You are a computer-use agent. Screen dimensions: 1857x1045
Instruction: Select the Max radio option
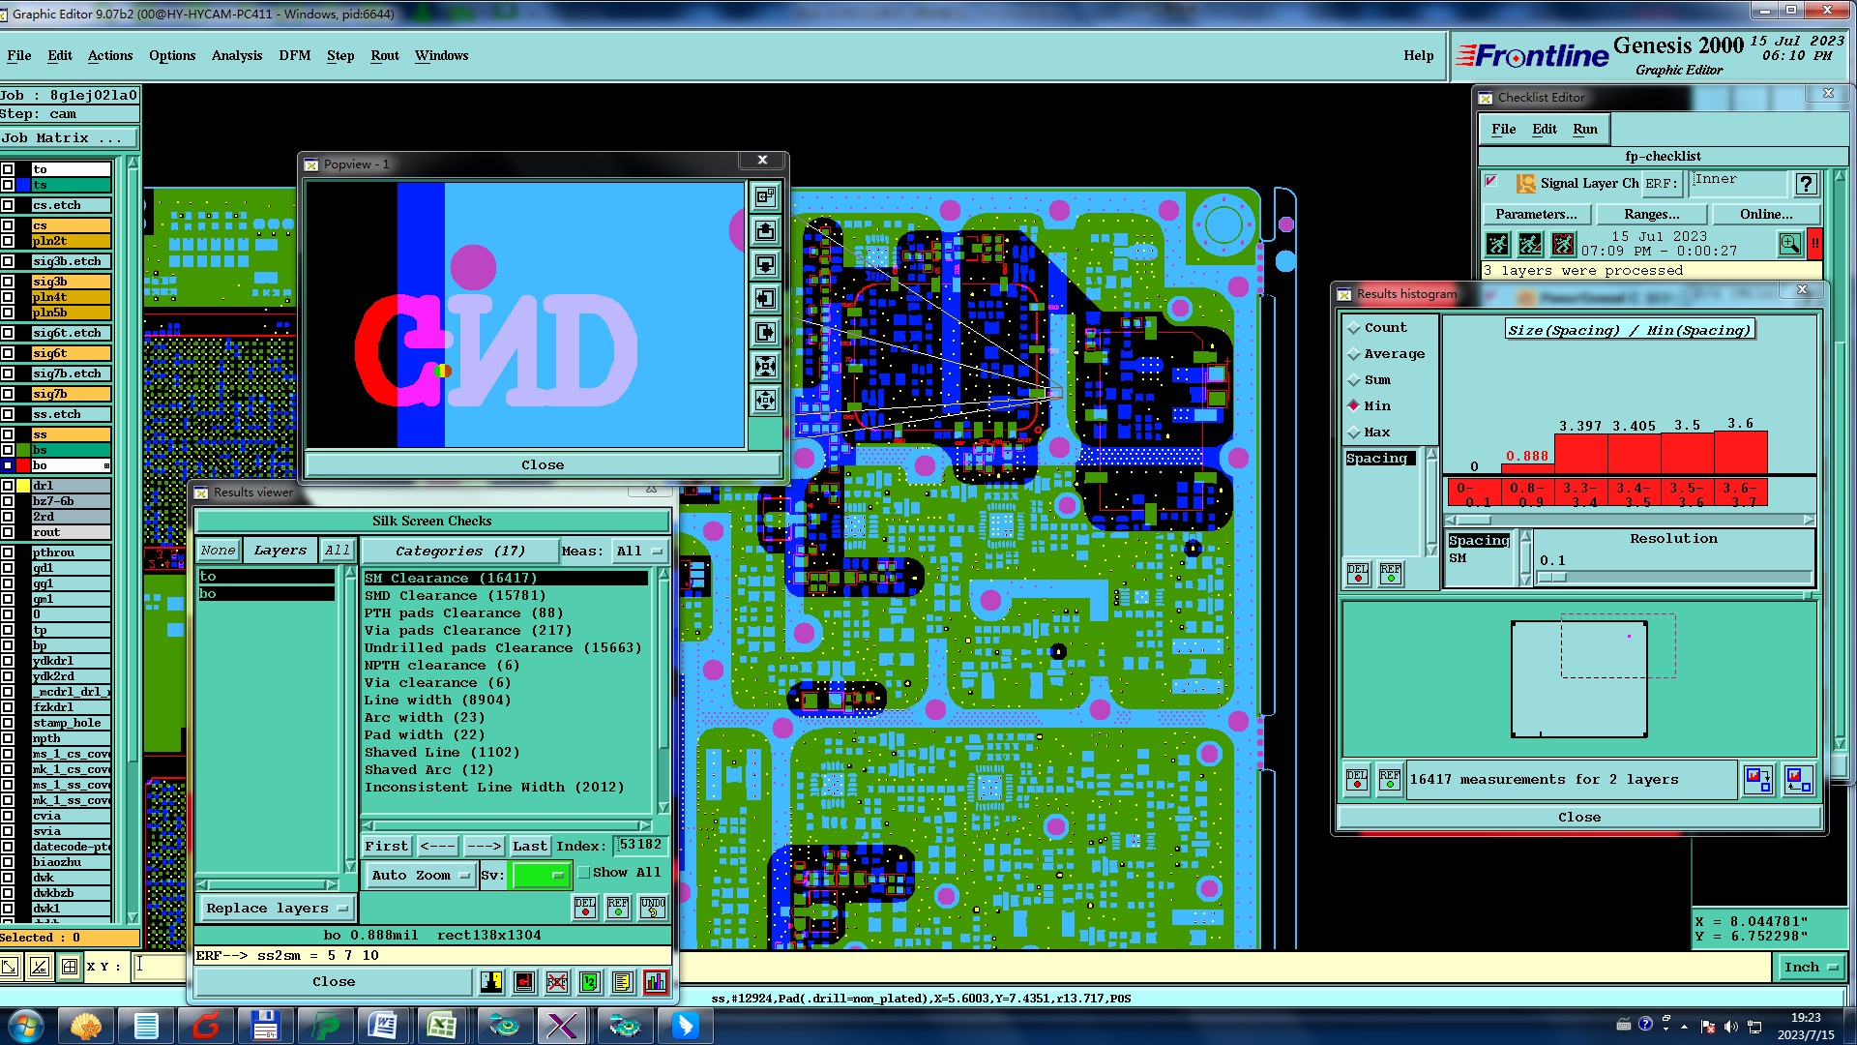(1370, 433)
